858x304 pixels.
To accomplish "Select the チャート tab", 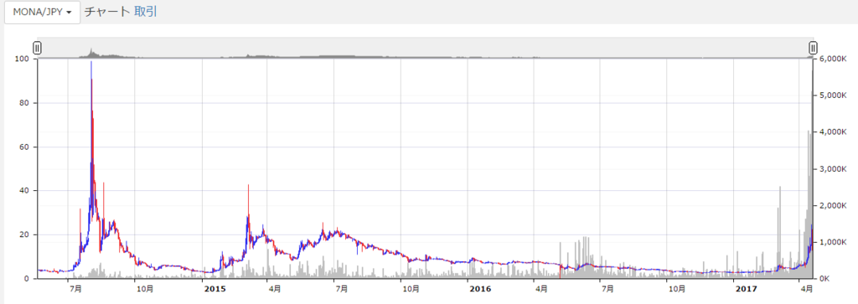I will pyautogui.click(x=107, y=12).
